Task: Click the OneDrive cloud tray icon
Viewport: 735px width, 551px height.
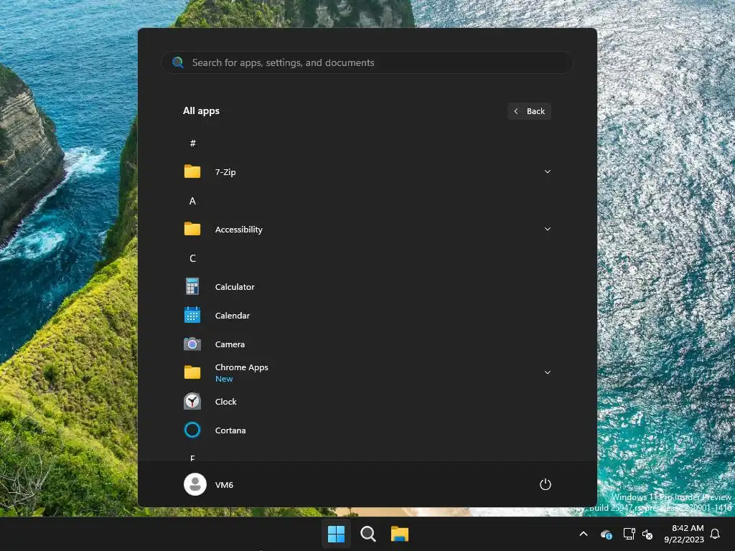Action: coord(606,534)
